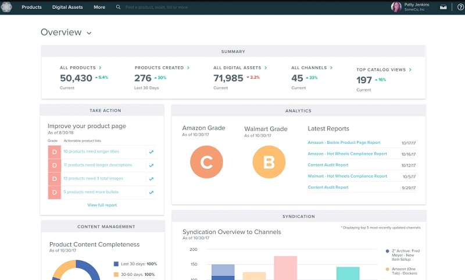465x280 pixels.
Task: Click D grade badge for longer descriptions
Action: pyautogui.click(x=54, y=165)
